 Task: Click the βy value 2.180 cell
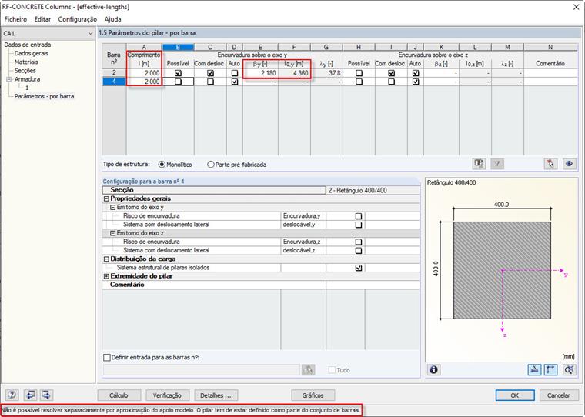point(260,73)
